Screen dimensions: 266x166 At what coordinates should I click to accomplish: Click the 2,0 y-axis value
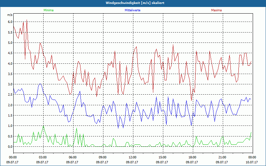click(10, 105)
